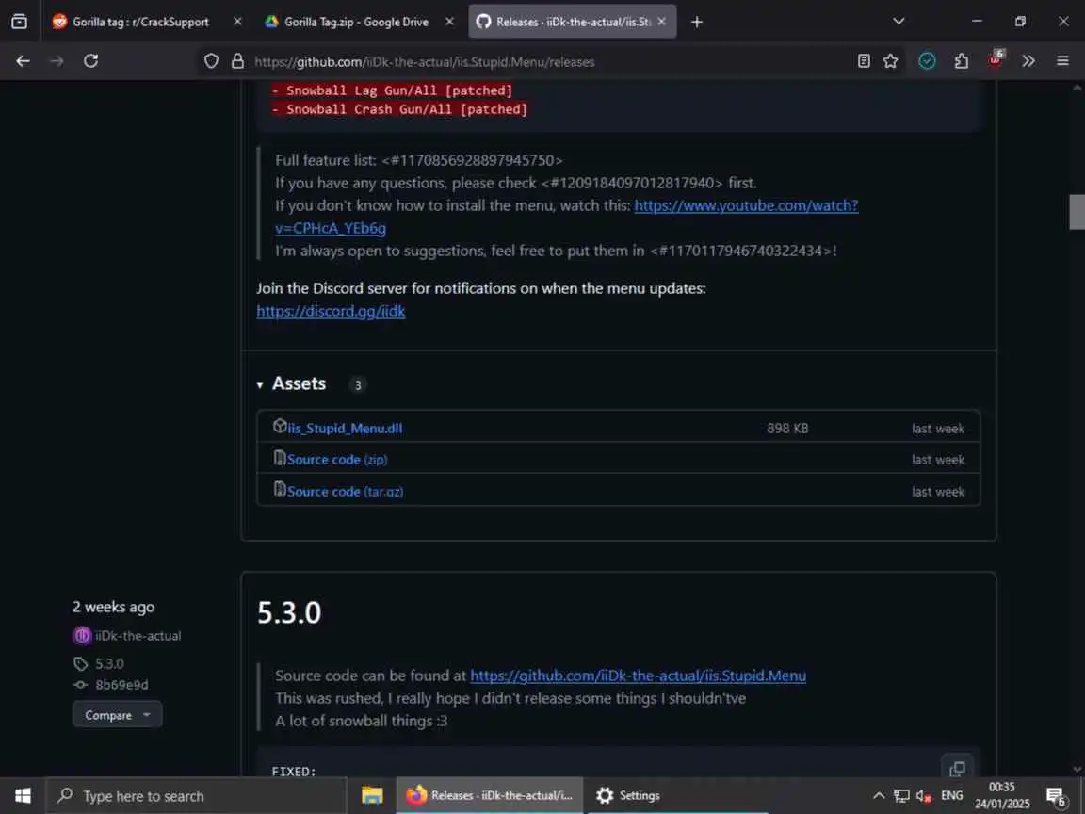Viewport: 1085px width, 814px height.
Task: Open iiDk-the-actual profile link
Action: [x=138, y=635]
